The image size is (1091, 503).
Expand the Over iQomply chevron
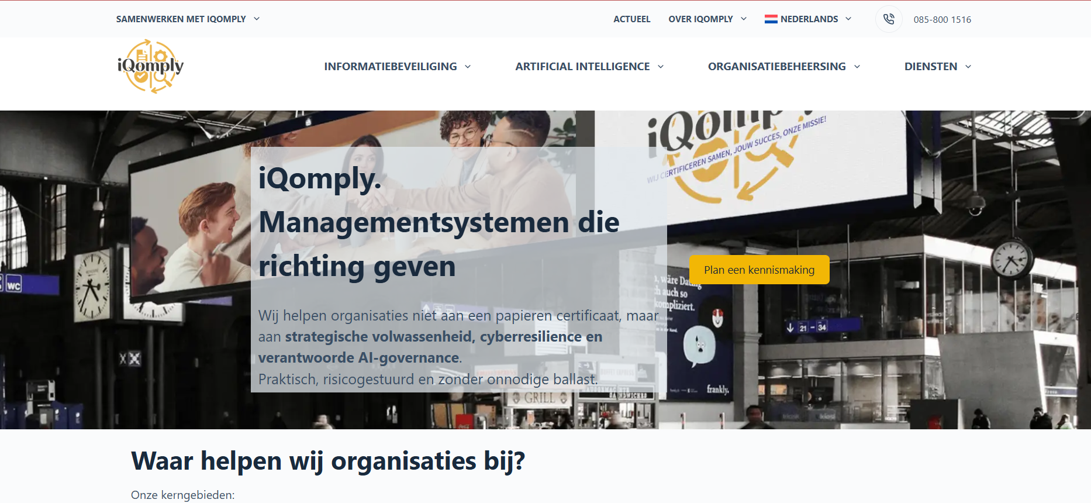coord(744,19)
